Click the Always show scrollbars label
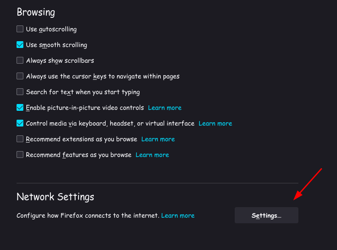The width and height of the screenshot is (337, 250). tap(60, 61)
